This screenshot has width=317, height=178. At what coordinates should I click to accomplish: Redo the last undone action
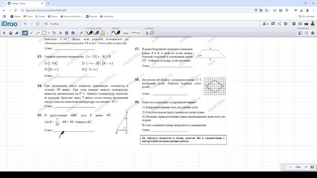point(31,24)
